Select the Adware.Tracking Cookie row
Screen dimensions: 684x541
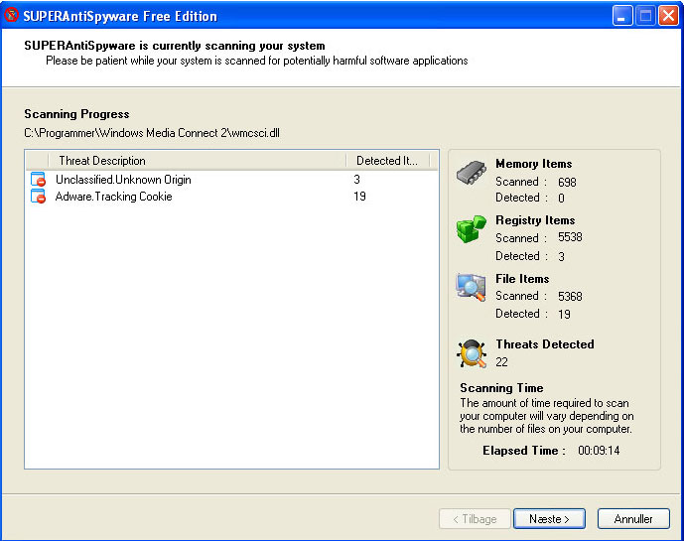coord(231,197)
